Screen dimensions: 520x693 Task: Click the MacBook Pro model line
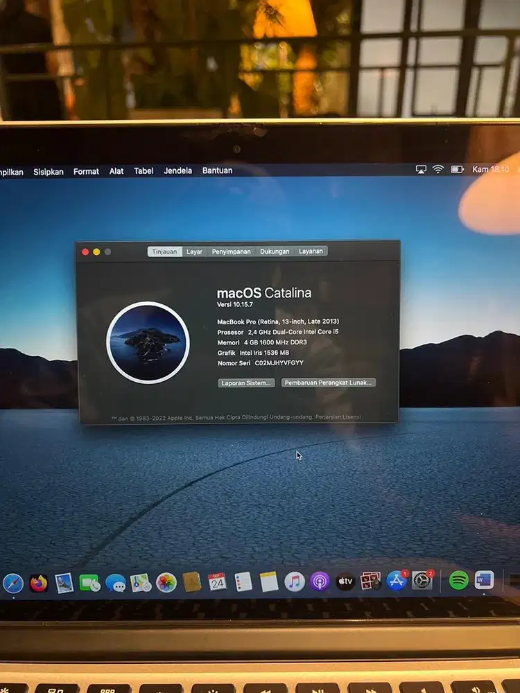pyautogui.click(x=278, y=322)
